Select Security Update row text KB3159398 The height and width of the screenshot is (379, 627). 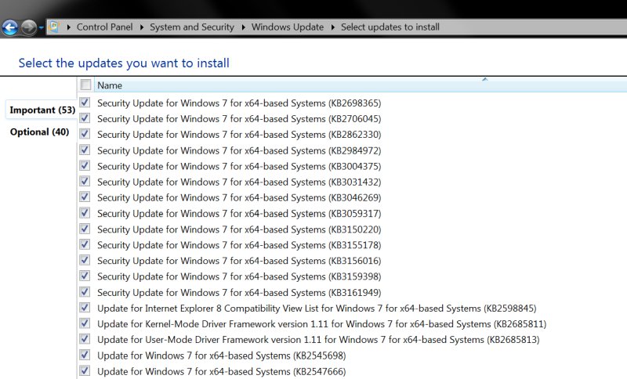click(239, 276)
